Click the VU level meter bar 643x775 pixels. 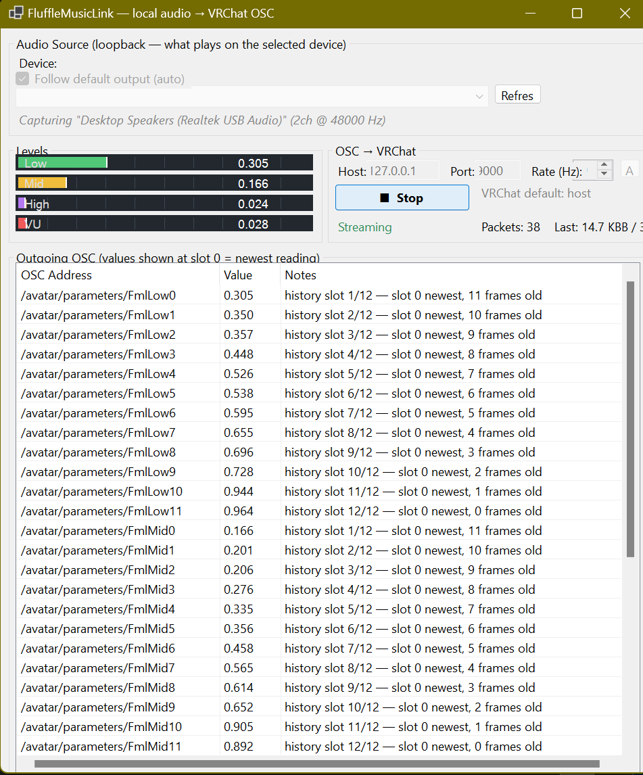click(x=164, y=224)
